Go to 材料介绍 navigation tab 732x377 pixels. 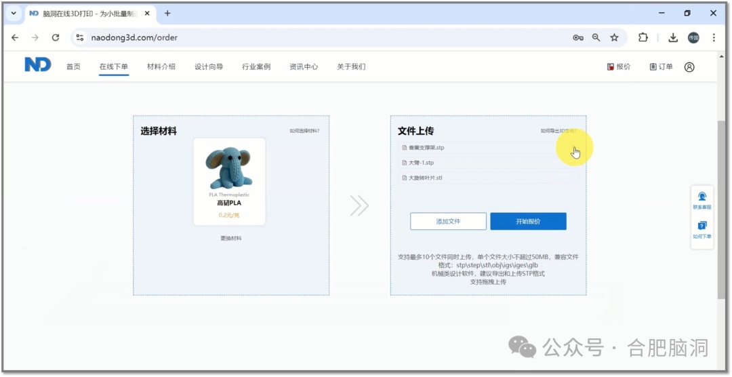click(161, 66)
